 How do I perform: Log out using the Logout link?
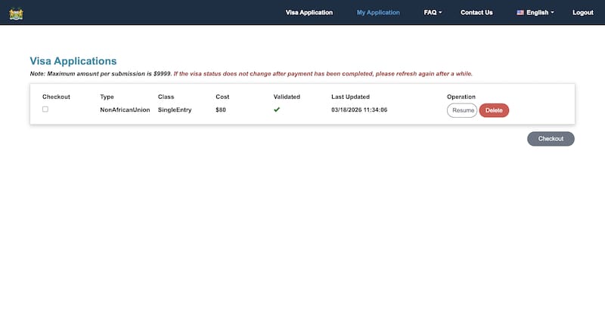[582, 13]
